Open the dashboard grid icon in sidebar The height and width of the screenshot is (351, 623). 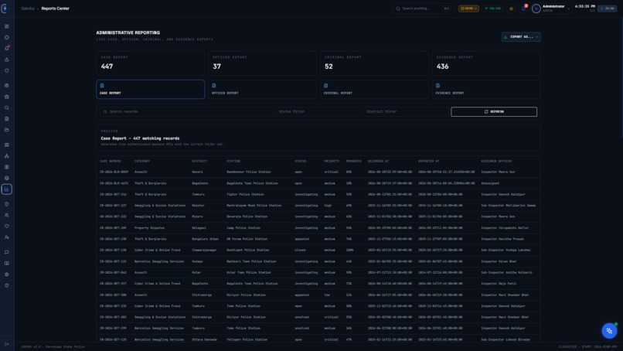[7, 26]
